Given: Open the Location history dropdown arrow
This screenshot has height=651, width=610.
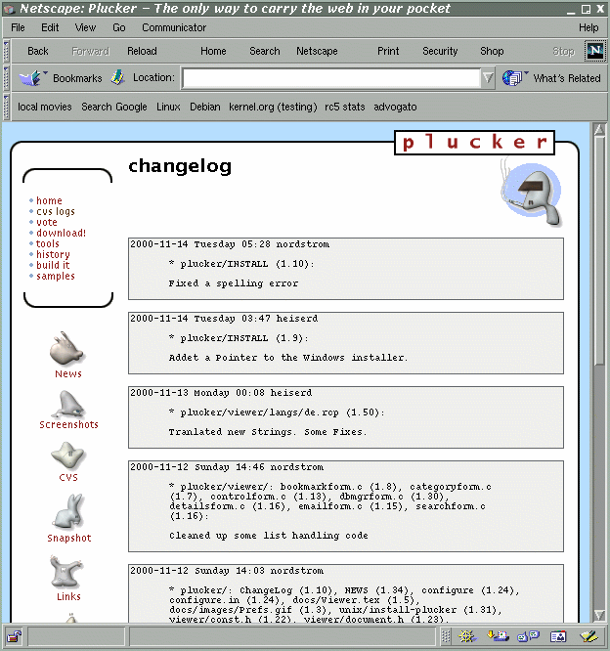Looking at the screenshot, I should (x=488, y=78).
